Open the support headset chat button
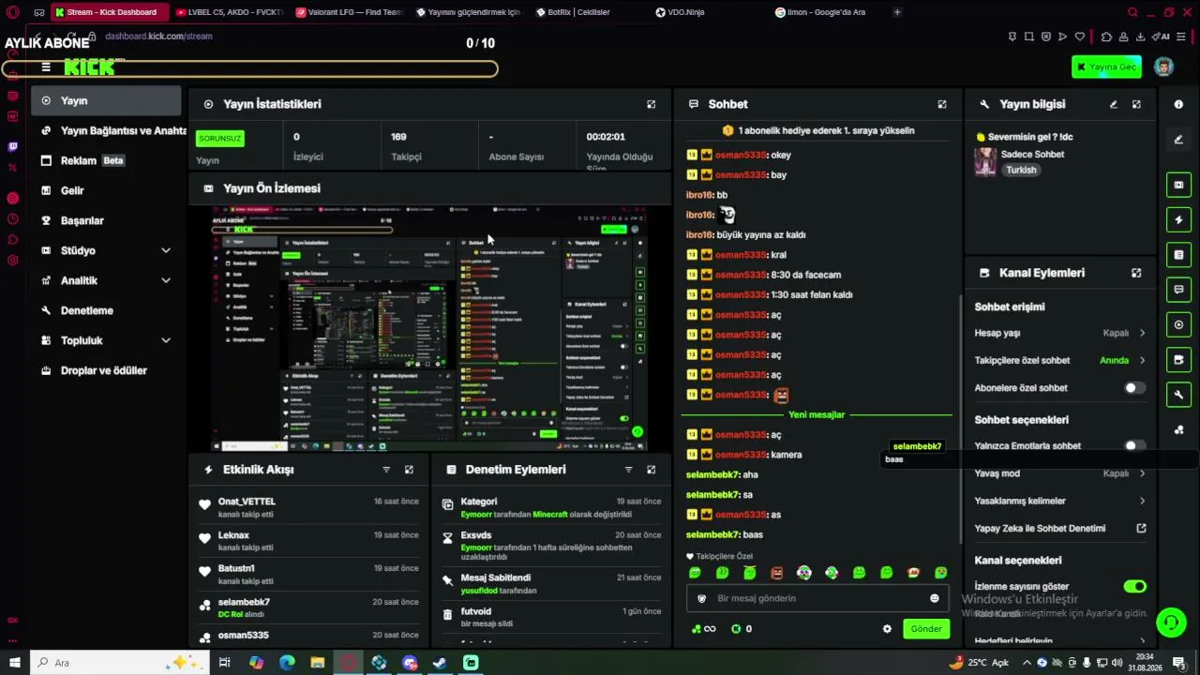The height and width of the screenshot is (675, 1200). (1170, 622)
